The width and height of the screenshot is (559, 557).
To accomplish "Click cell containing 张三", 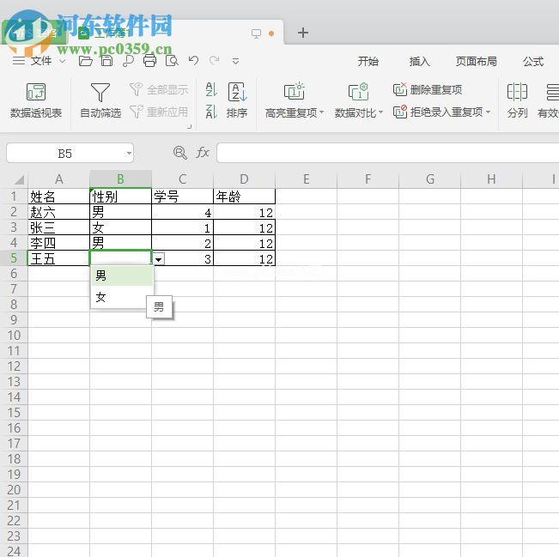I will point(59,227).
